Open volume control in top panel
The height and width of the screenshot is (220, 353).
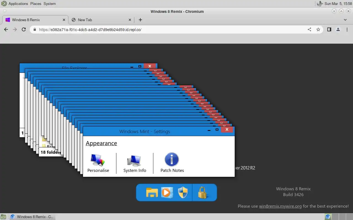click(319, 4)
